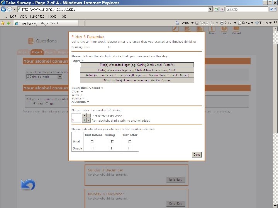Tick Meal Just After checkbox
Image resolution: width=278 pixels, height=208 pixels.
pos(130,141)
